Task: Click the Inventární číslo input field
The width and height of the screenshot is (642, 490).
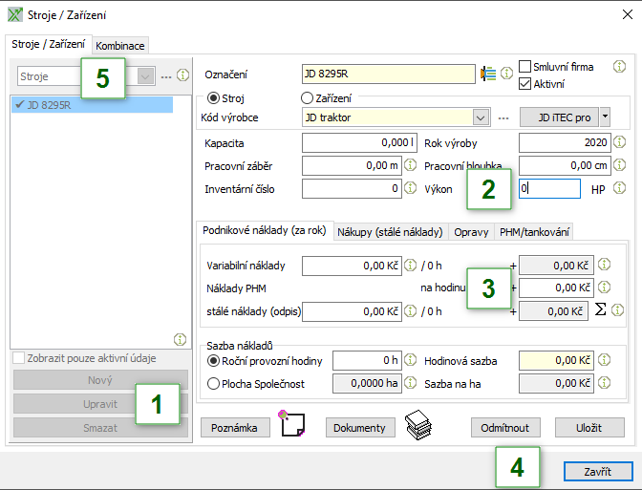Action: click(353, 189)
